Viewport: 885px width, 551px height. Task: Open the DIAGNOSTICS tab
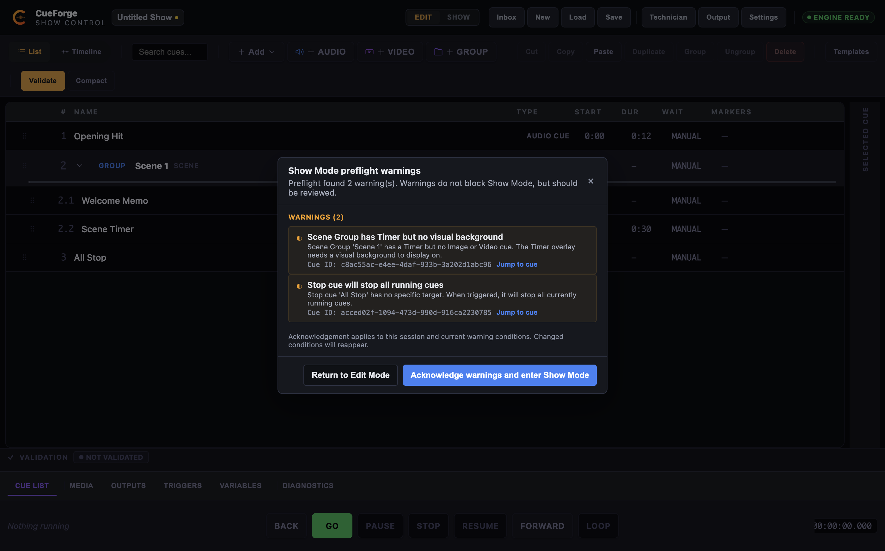pos(308,485)
